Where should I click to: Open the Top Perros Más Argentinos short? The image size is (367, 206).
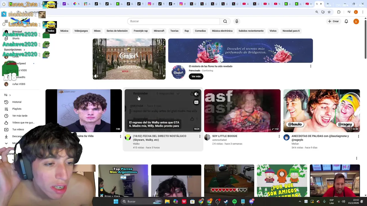(x=123, y=181)
